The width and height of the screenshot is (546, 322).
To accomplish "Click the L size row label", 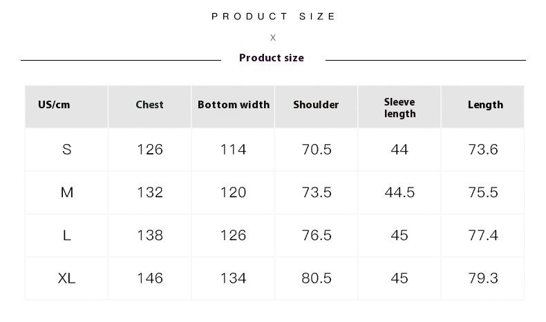I will [x=67, y=235].
